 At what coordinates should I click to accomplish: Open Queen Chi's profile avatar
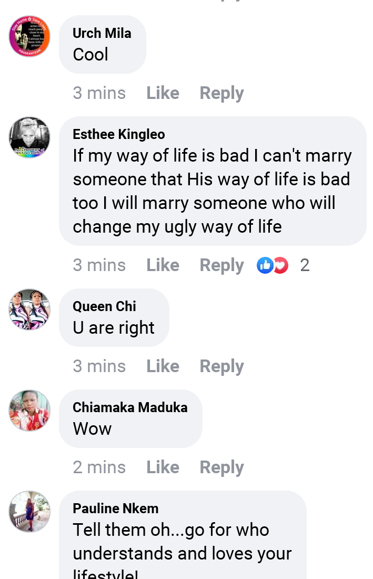[29, 310]
